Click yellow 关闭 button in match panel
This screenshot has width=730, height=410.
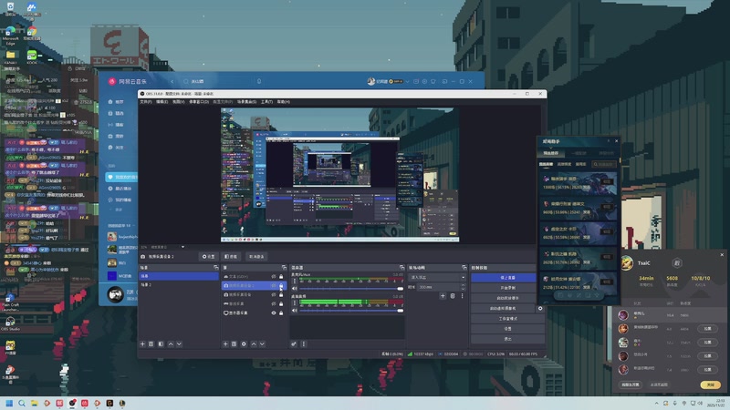coord(711,384)
